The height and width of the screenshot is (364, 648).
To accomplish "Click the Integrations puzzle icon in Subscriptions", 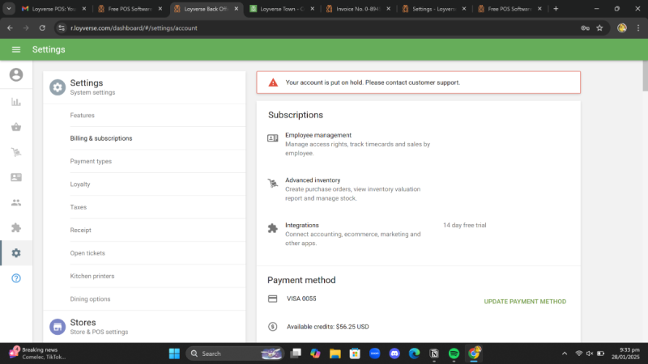I will [x=273, y=228].
